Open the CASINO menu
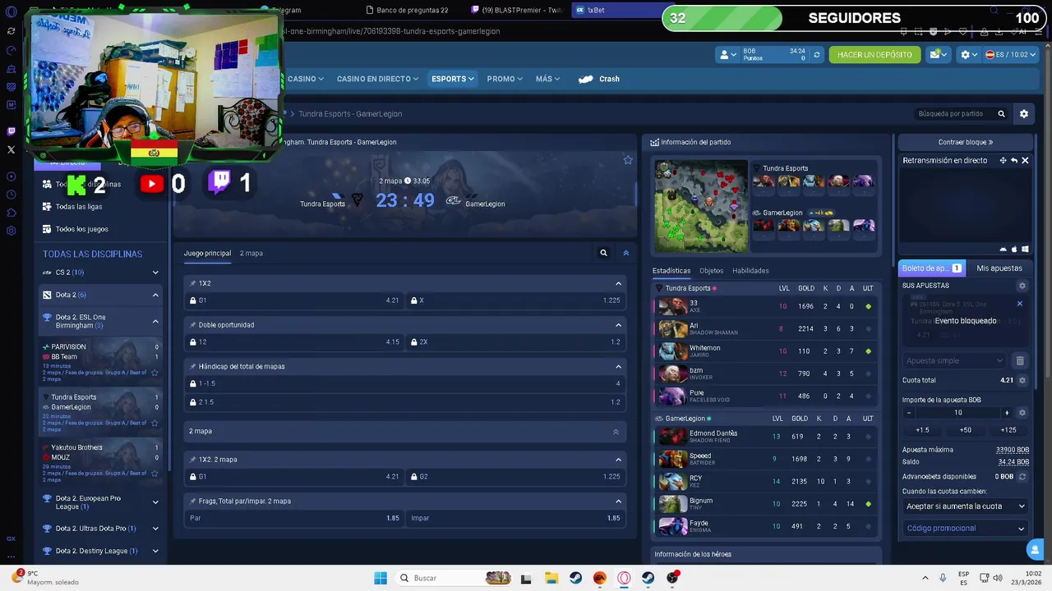Screen dimensions: 1052x591 pos(306,79)
